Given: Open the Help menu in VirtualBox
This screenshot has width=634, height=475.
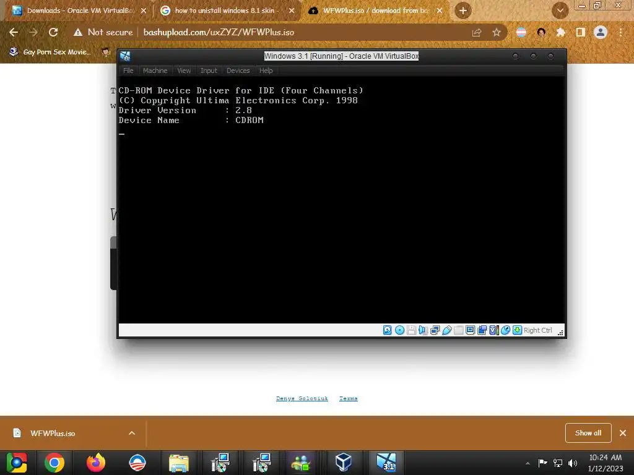Looking at the screenshot, I should pyautogui.click(x=266, y=71).
